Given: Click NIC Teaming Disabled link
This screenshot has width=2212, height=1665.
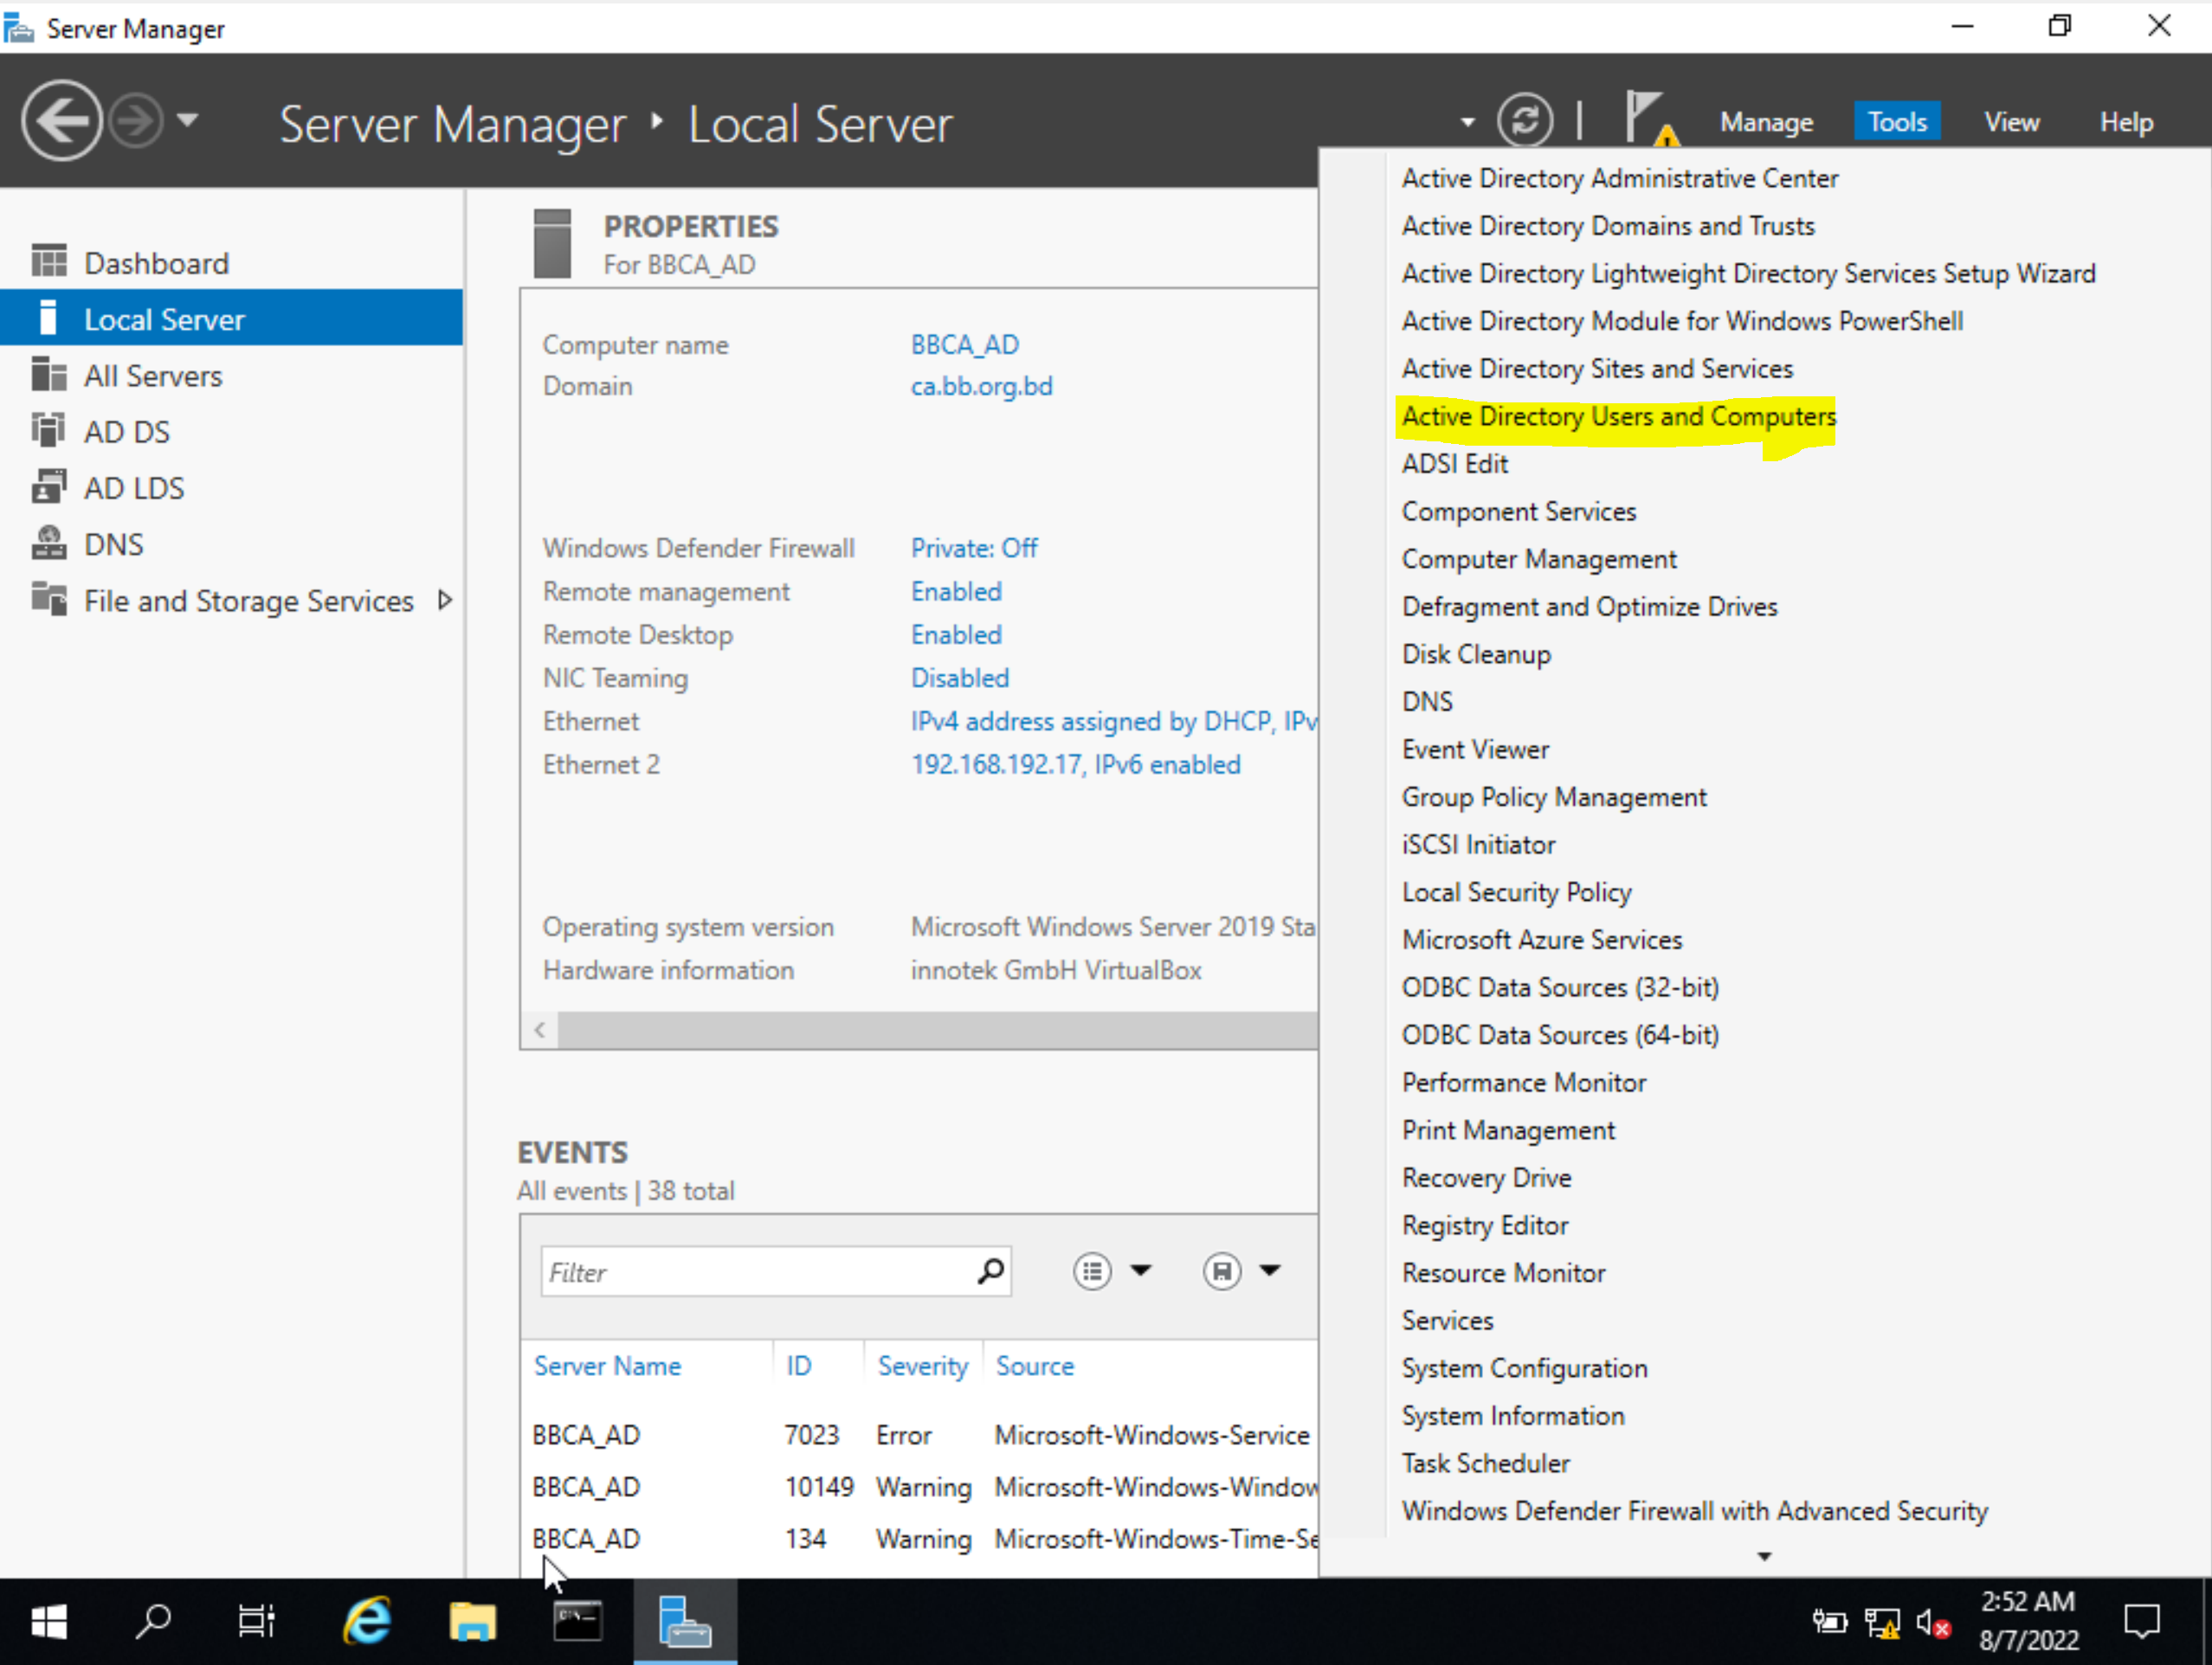Looking at the screenshot, I should 960,678.
